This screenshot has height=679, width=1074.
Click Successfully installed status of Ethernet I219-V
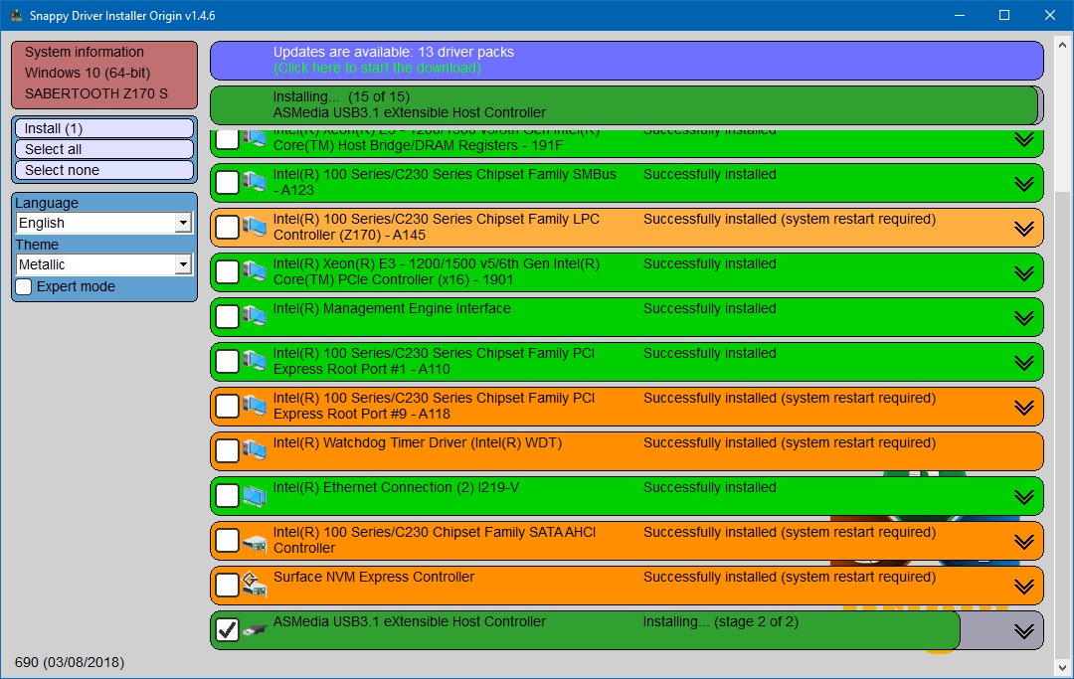pos(710,487)
